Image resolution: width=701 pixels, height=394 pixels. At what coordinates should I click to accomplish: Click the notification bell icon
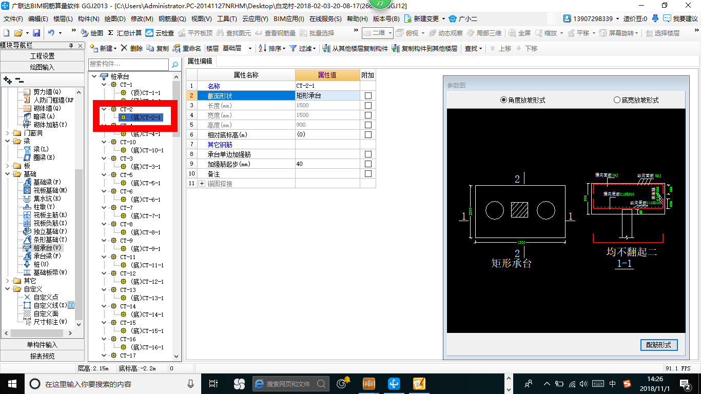[655, 18]
